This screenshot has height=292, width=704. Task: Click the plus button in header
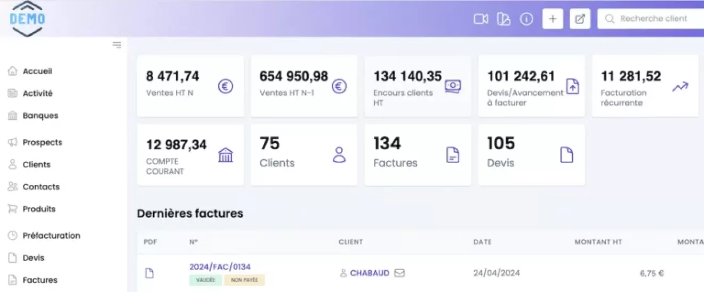tap(553, 19)
